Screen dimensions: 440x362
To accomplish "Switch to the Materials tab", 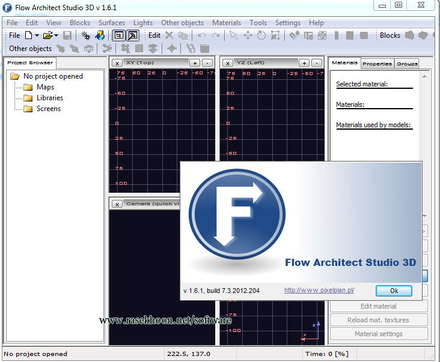I will [344, 63].
